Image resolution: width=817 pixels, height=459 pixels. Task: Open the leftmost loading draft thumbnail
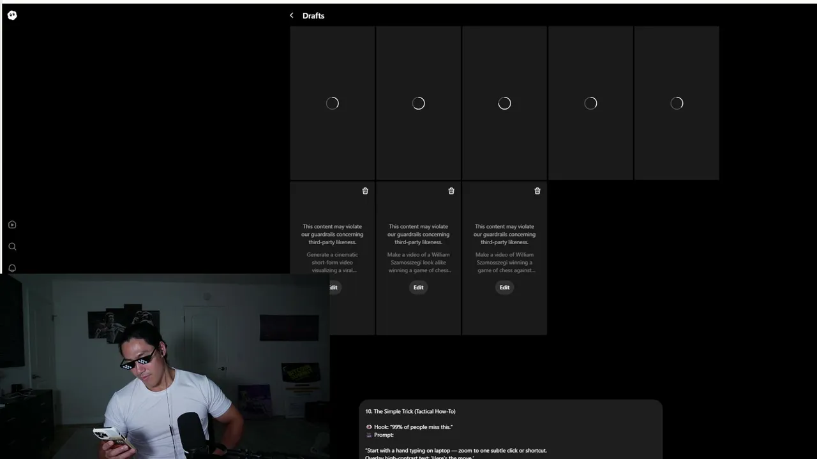click(x=333, y=103)
